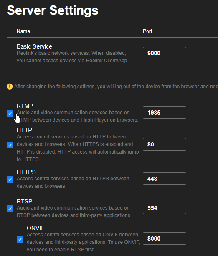Click the Port column header
The height and width of the screenshot is (256, 218).
coord(147,31)
